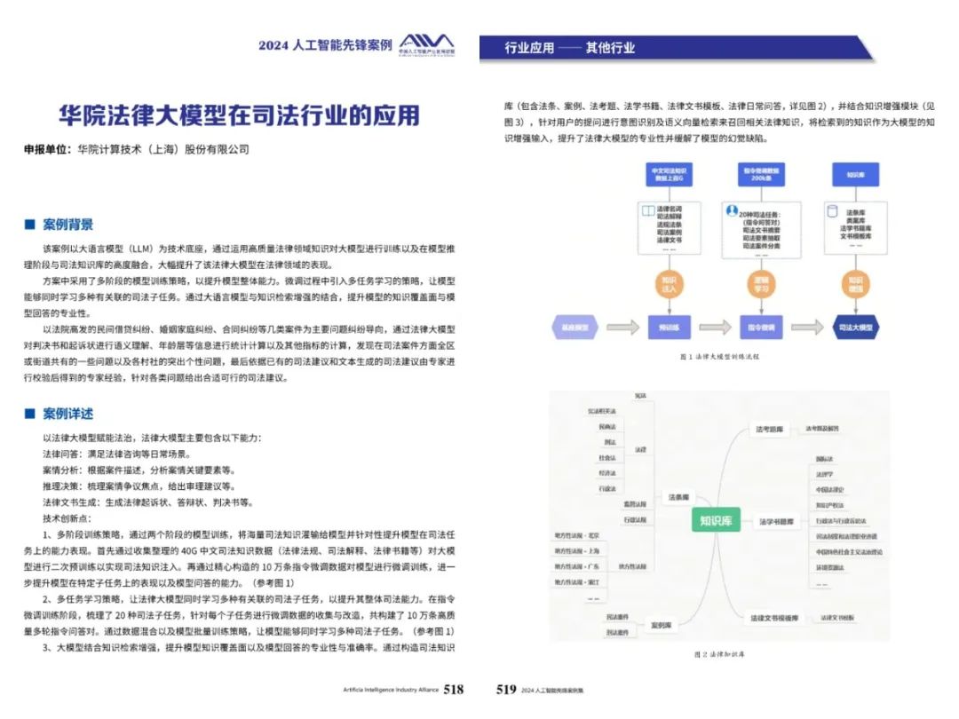Select the 法律文书模板库 mind map node
Viewport: 959px width, 719px height.
click(774, 618)
